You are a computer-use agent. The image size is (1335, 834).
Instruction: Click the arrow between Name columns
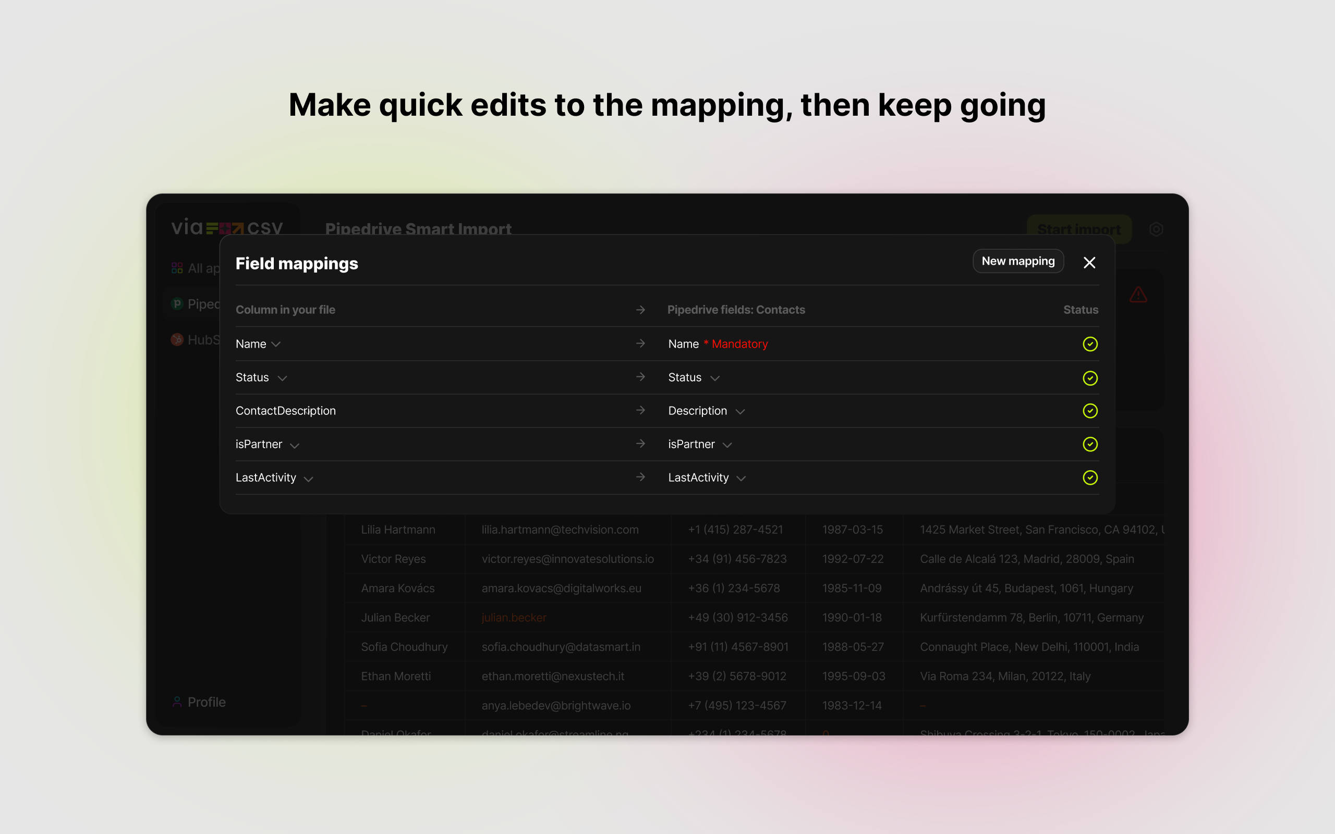[640, 344]
